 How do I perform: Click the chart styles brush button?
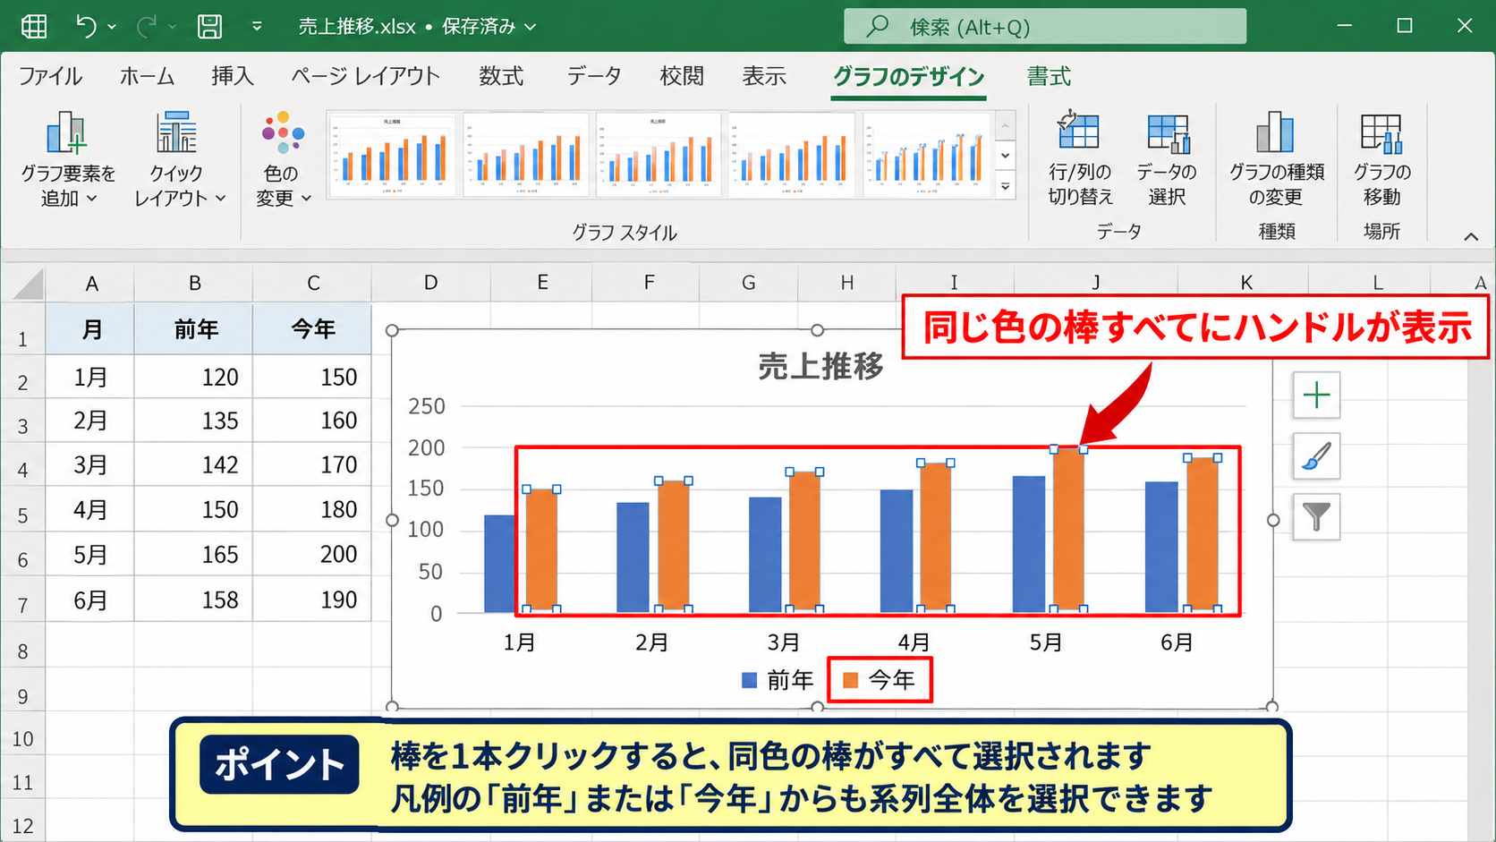(1316, 456)
